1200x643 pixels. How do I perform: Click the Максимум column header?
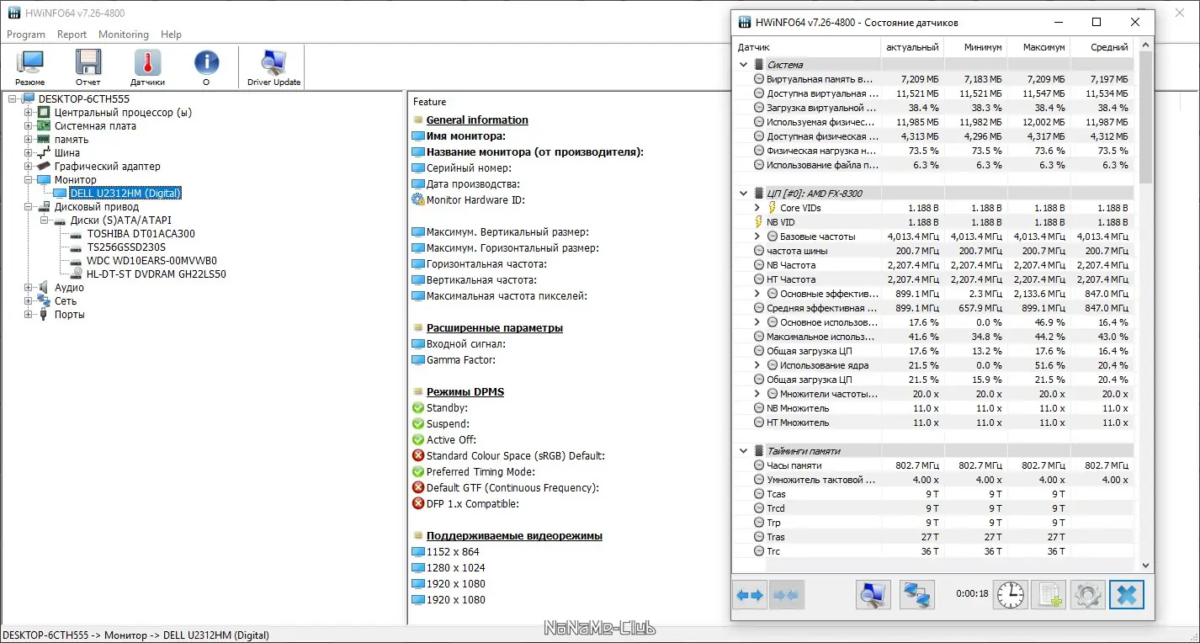tap(1038, 47)
